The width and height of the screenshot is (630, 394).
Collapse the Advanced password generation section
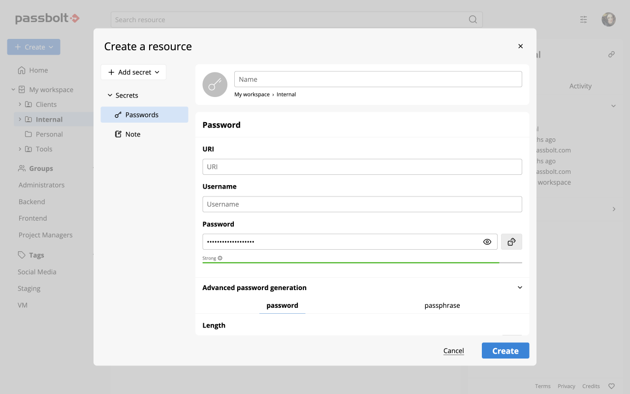click(x=520, y=287)
